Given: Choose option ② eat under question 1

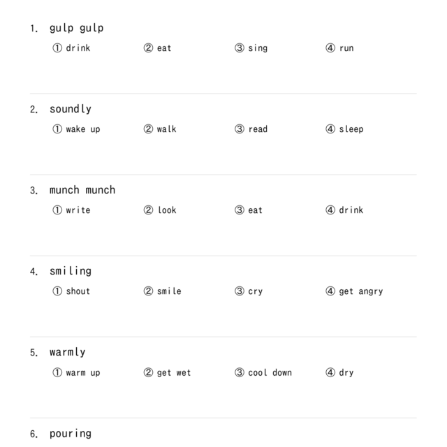Looking at the screenshot, I should 157,48.
